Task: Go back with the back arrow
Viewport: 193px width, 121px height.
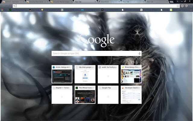Action: pos(2,6)
